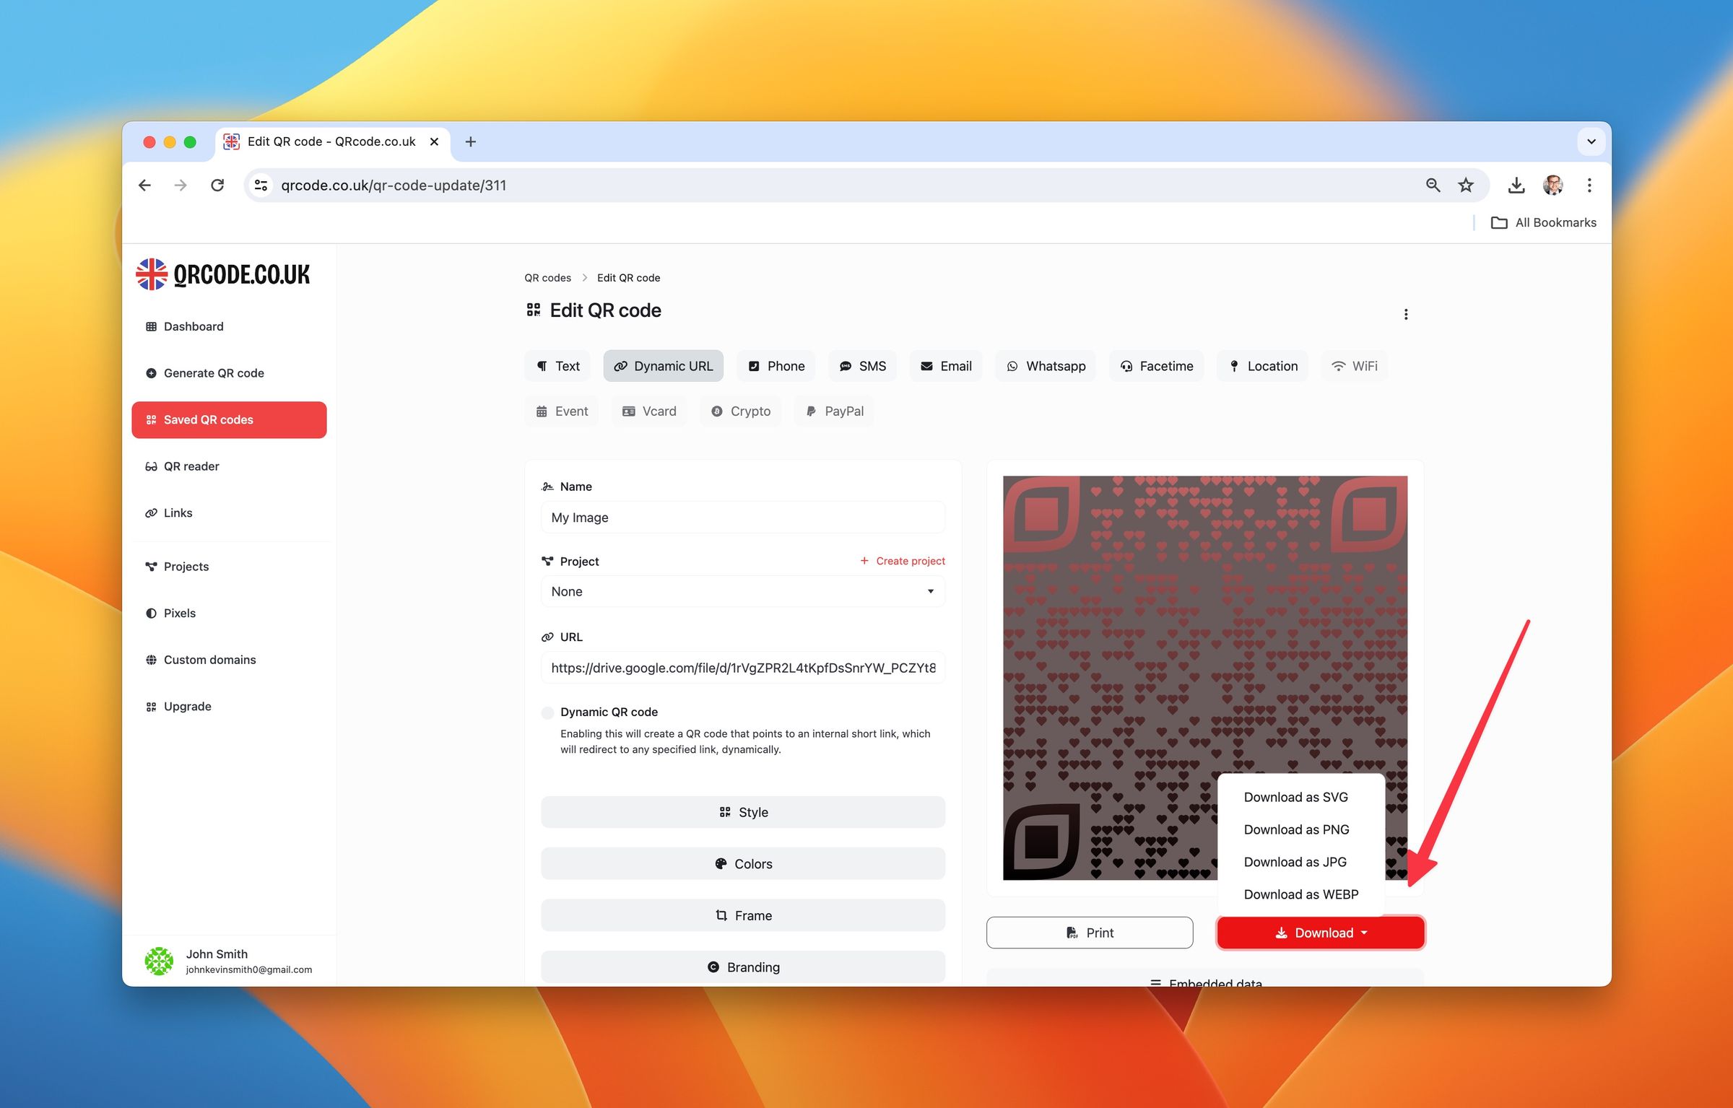The width and height of the screenshot is (1733, 1108).
Task: Open the Links section
Action: tap(177, 512)
